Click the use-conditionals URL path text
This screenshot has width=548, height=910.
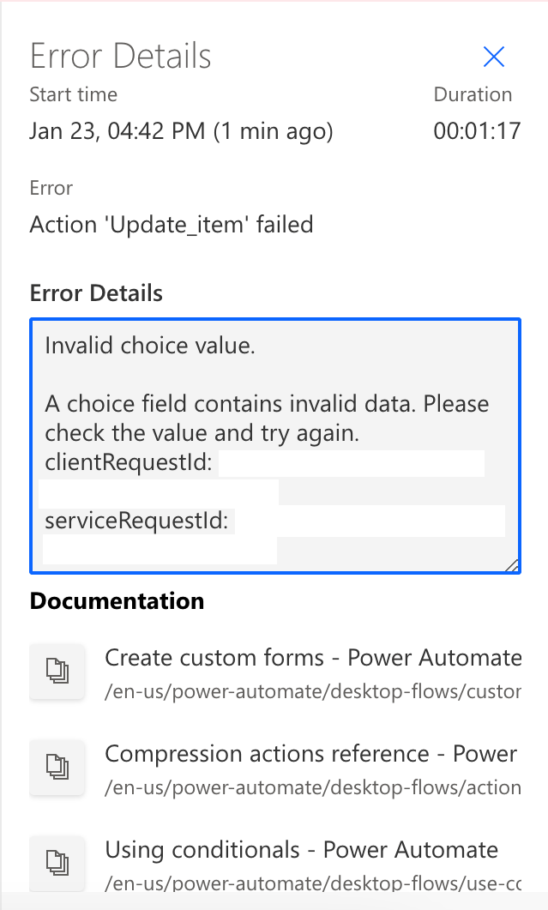click(x=313, y=883)
